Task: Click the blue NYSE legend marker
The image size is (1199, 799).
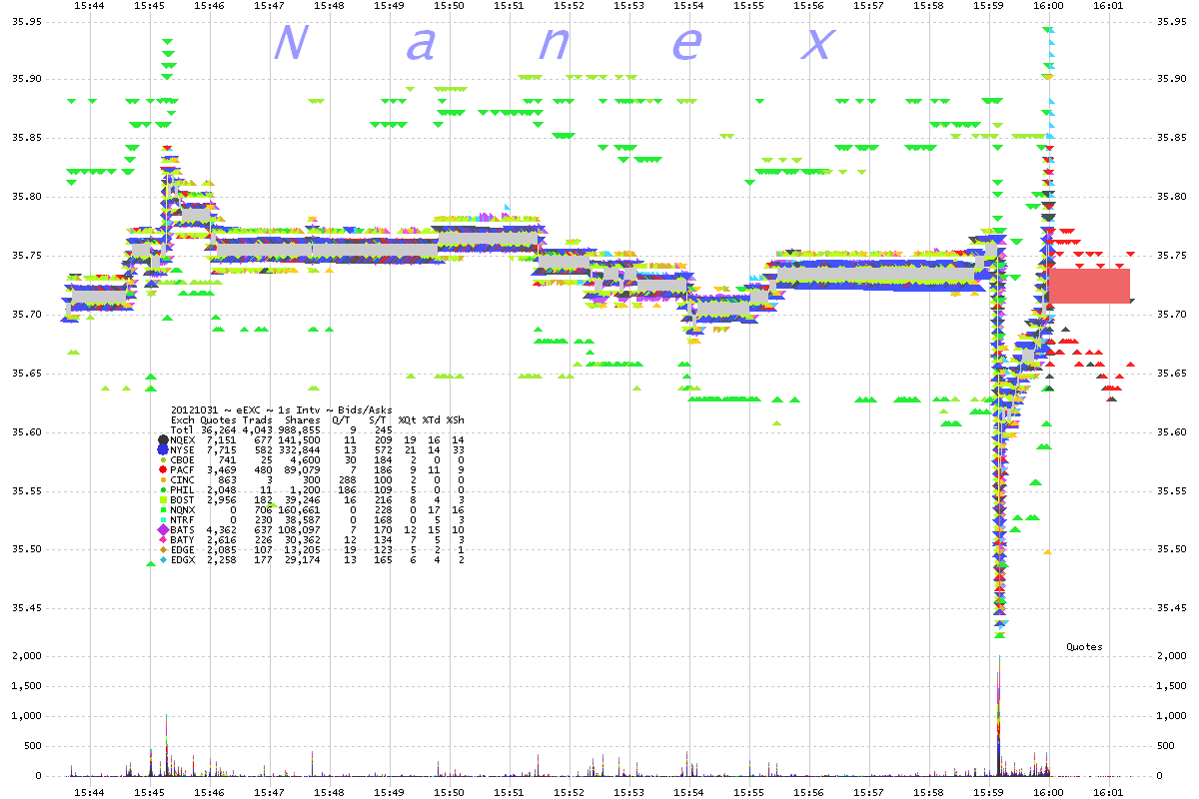Action: pos(163,449)
